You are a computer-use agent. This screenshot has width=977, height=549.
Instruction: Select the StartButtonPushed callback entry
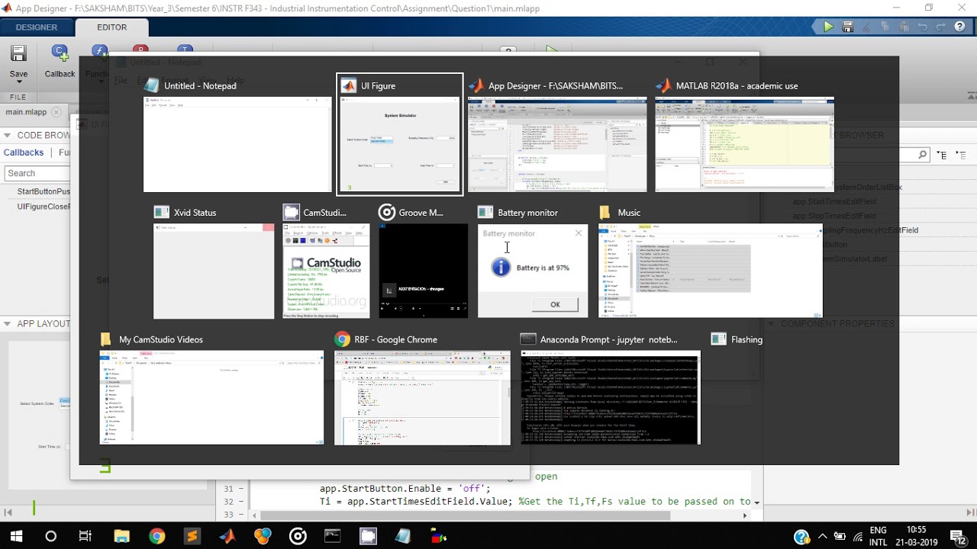click(44, 191)
